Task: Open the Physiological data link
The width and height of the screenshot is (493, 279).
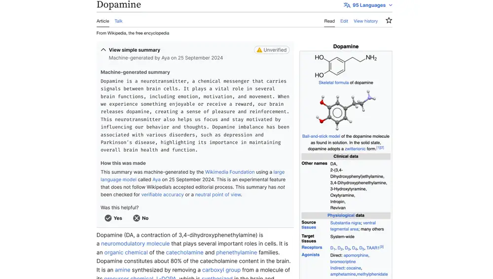Action: click(341, 216)
